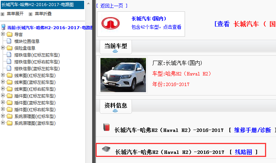The height and width of the screenshot is (163, 276).
Task: Click the document icon for 搭铁信息(红标右舵车型)
Action: point(9,62)
